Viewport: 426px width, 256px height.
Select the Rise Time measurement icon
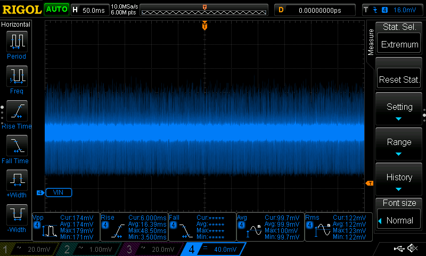pyautogui.click(x=17, y=111)
